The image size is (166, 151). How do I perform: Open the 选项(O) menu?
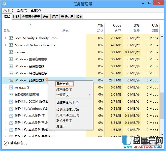22,10
